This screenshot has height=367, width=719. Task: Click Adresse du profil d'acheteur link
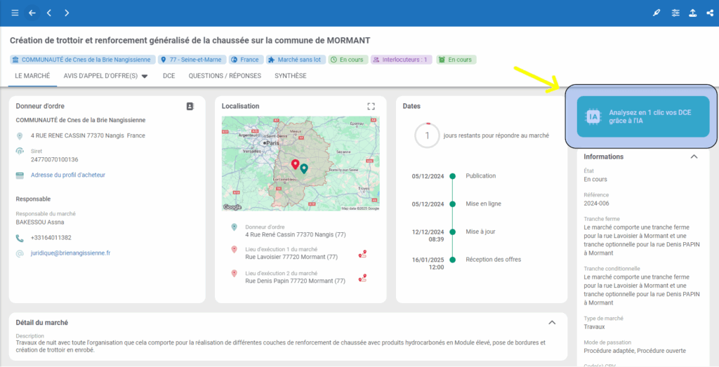click(x=68, y=175)
